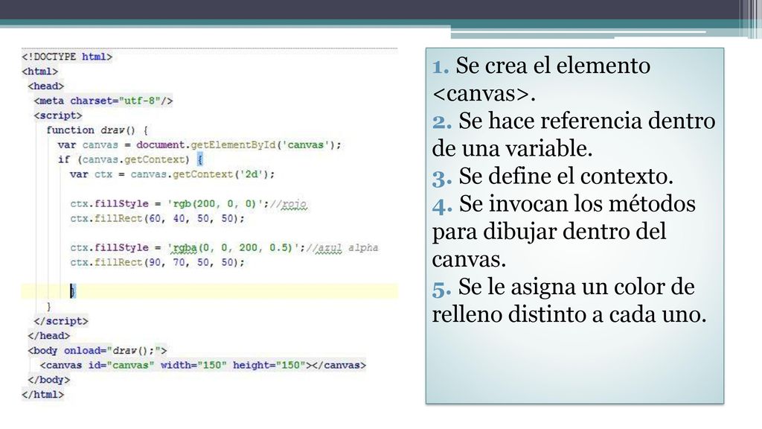Click the 'ctx.fillRect(60, 40, 50, 50)' line
The image size is (762, 429).
point(157,218)
